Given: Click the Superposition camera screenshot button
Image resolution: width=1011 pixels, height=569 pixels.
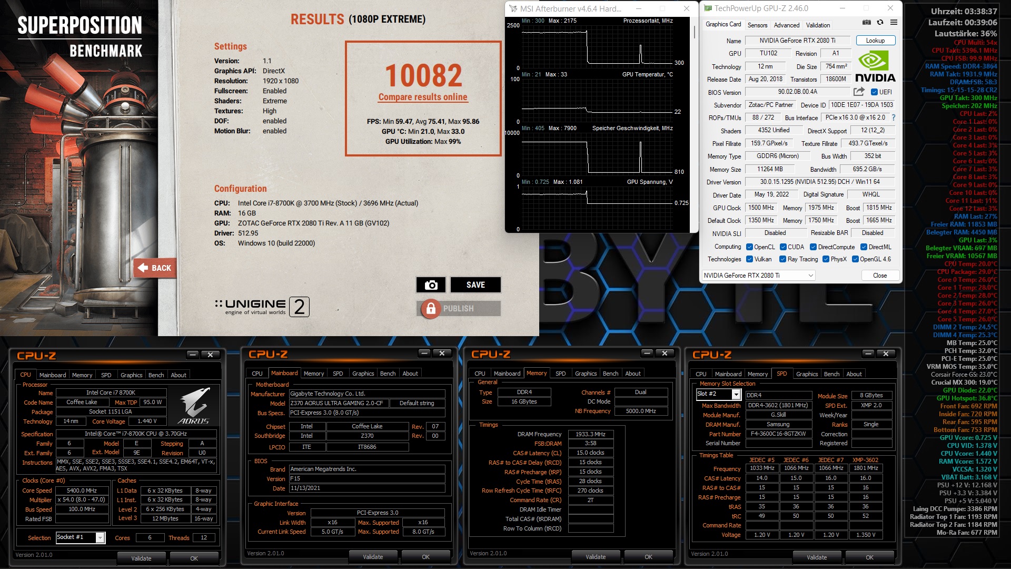Looking at the screenshot, I should 431,284.
